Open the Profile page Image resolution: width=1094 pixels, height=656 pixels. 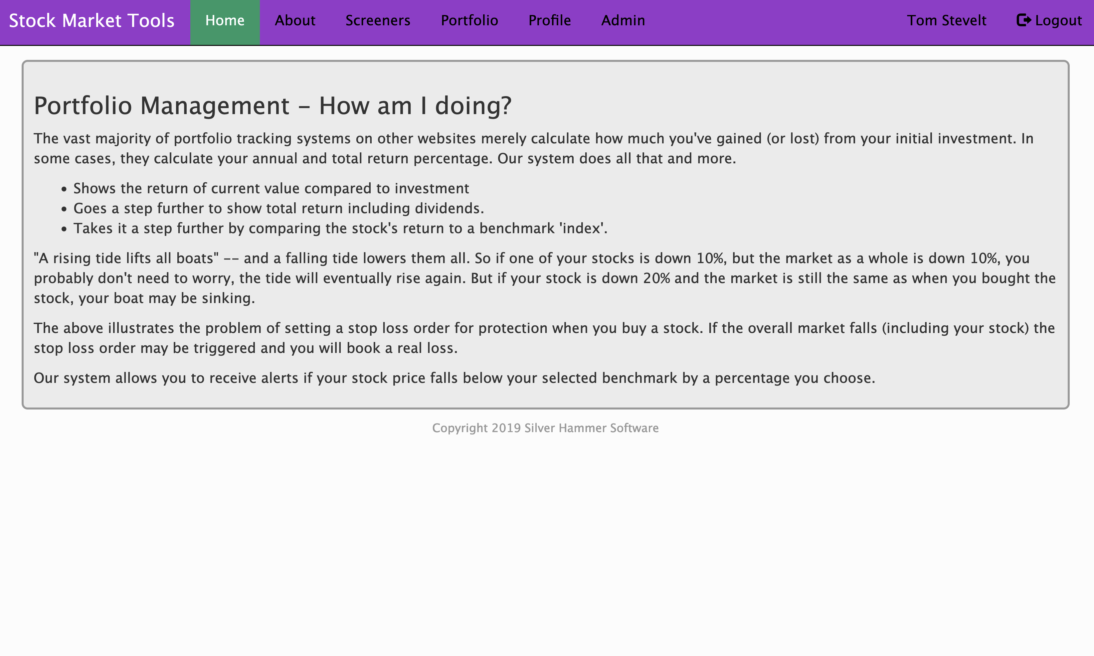pyautogui.click(x=549, y=21)
